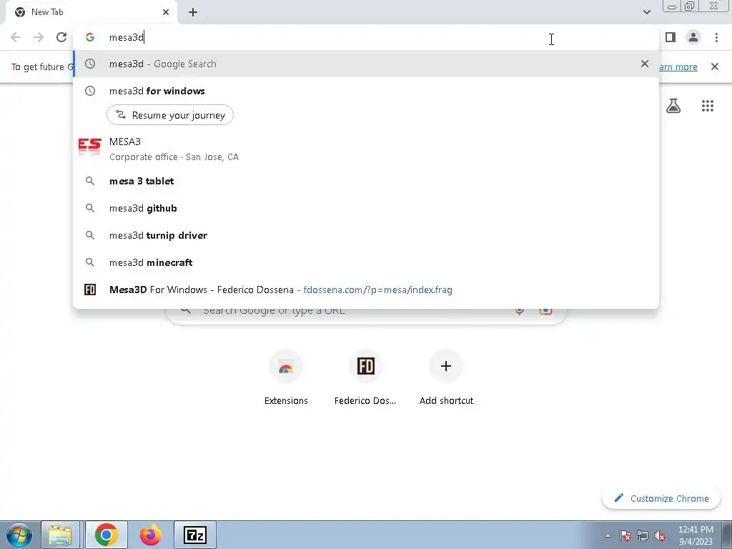Click the Resume your journey chip
732x549 pixels.
pyautogui.click(x=170, y=115)
